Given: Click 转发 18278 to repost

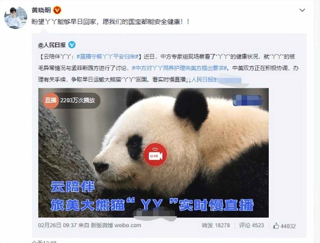Looking at the screenshot, I should click(x=216, y=225).
